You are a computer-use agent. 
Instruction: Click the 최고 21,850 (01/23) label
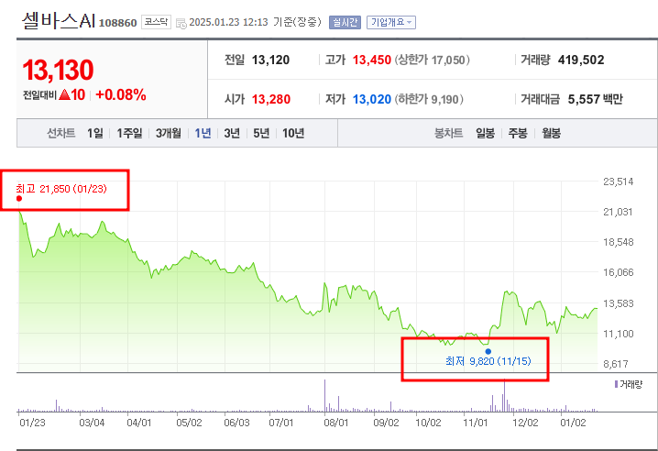tap(61, 189)
